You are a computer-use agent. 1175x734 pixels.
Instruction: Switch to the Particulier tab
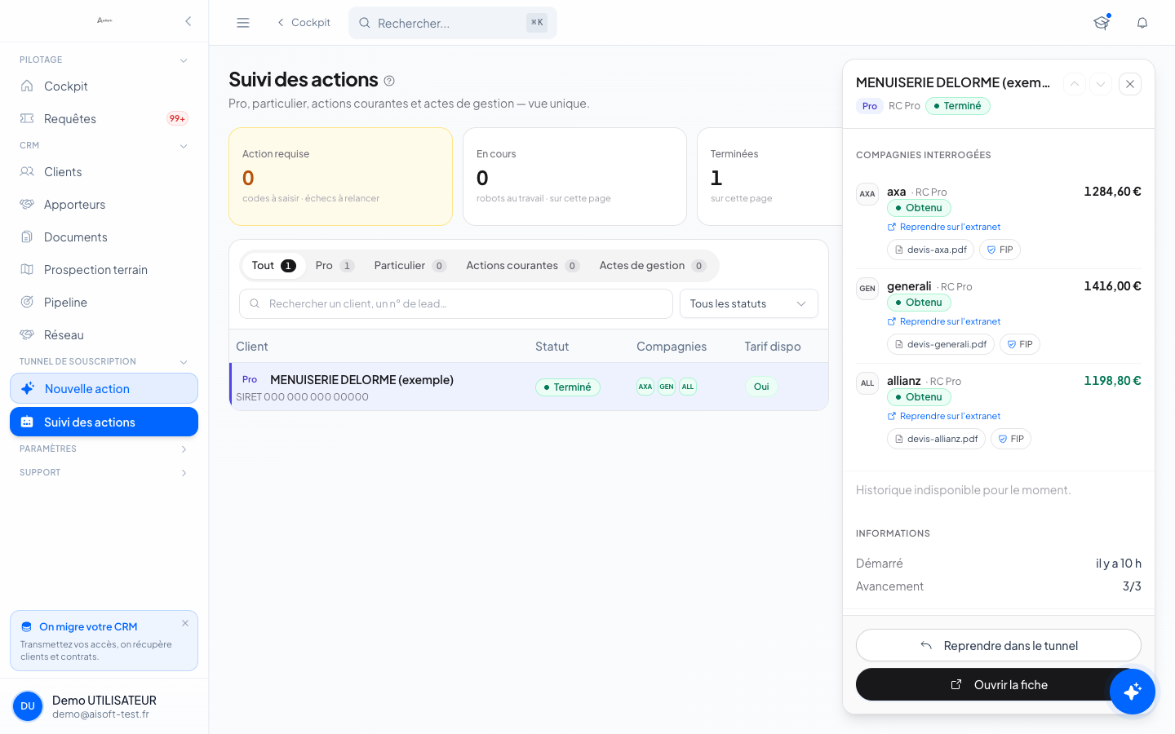click(410, 266)
